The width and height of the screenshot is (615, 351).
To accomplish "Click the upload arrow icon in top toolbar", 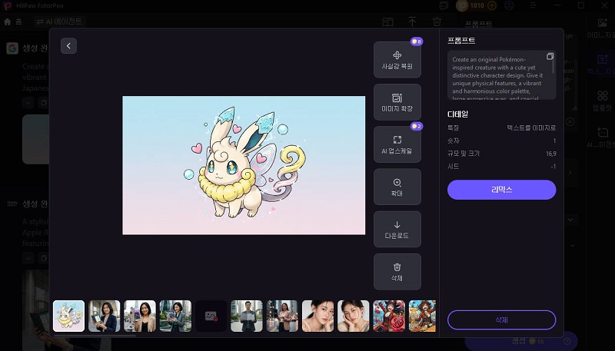I will (x=412, y=22).
